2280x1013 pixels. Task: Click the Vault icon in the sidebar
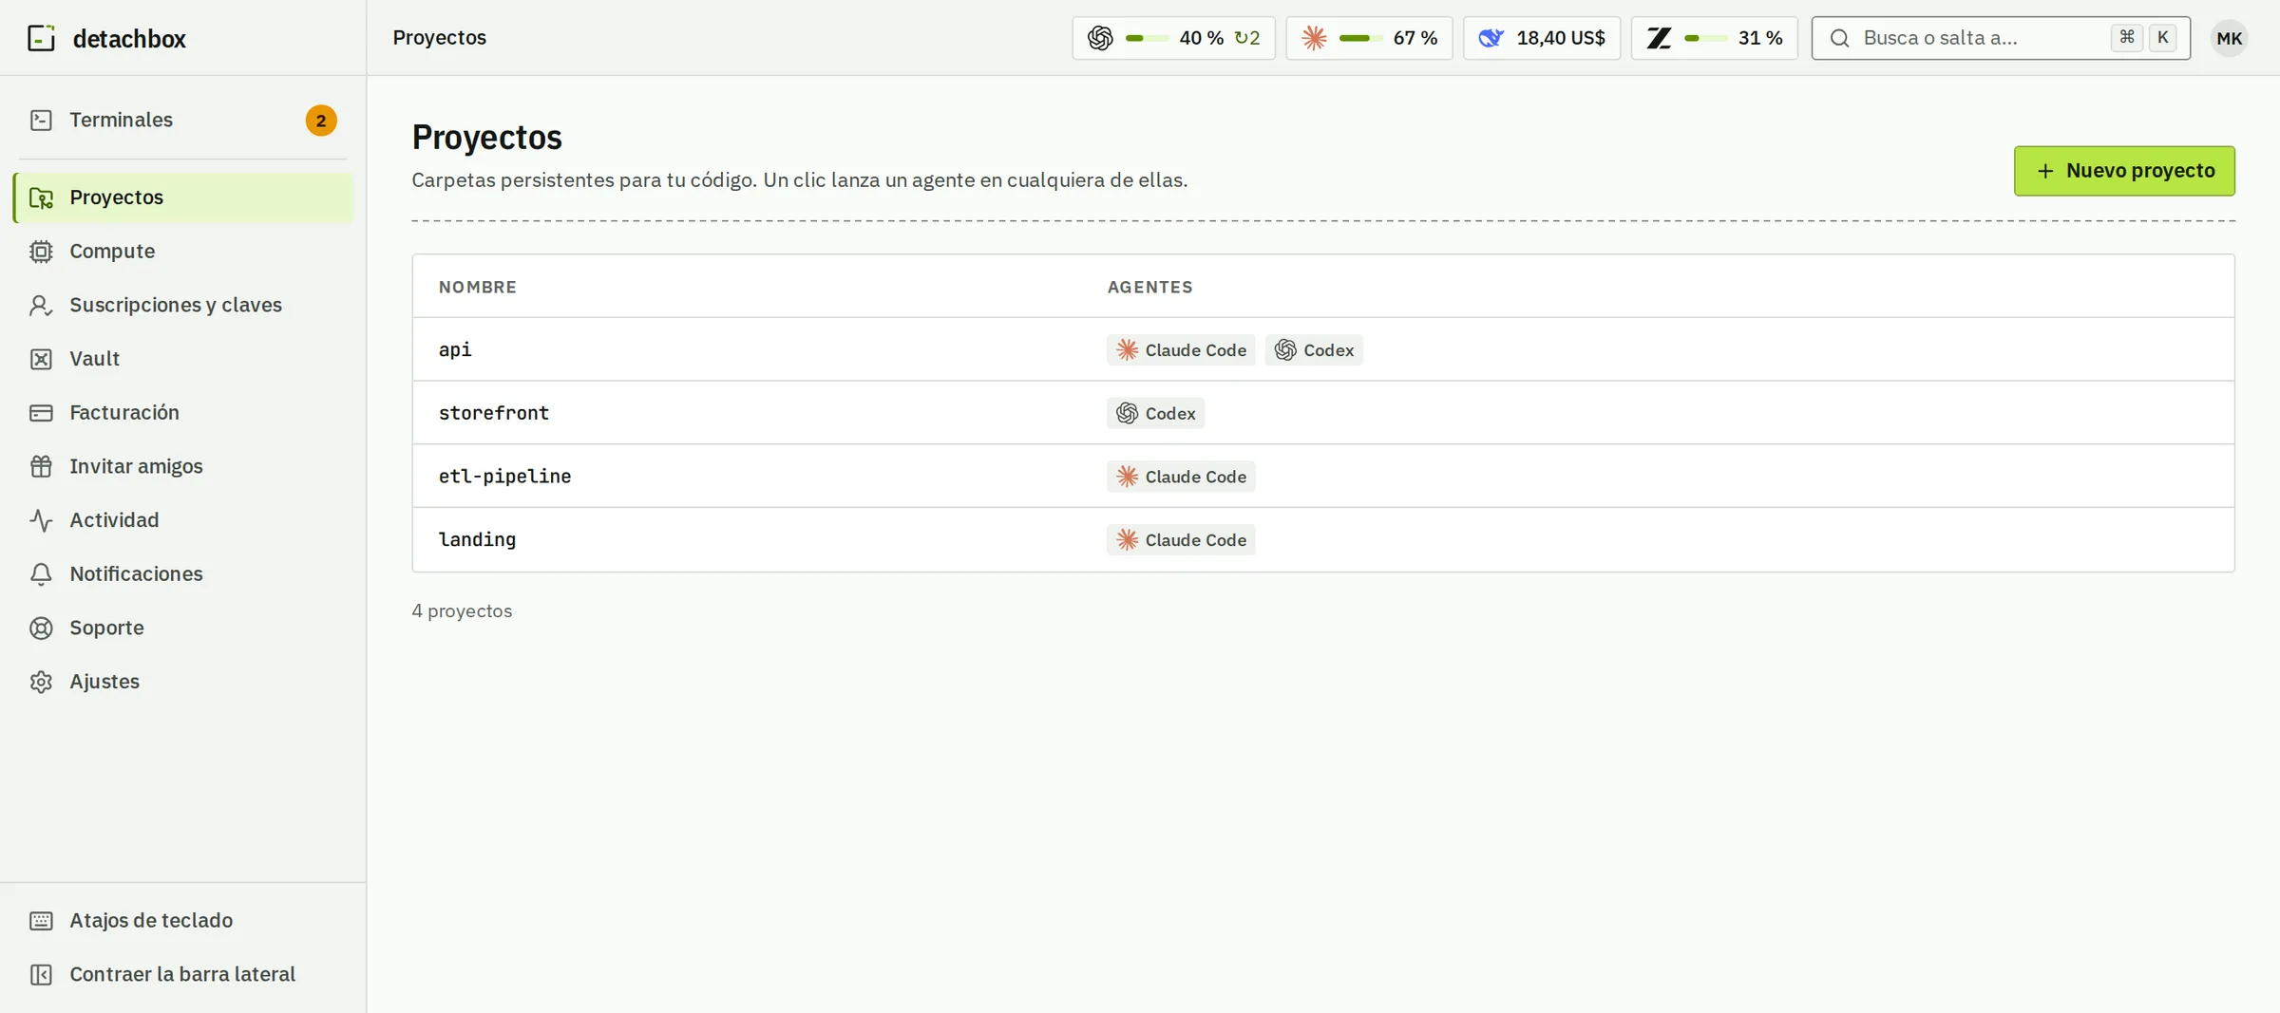41,359
